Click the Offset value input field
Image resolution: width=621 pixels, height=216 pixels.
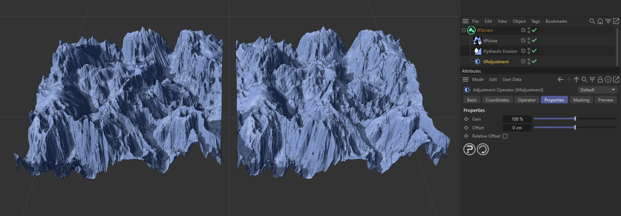tap(517, 128)
